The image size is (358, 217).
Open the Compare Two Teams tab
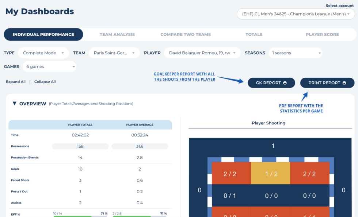click(186, 35)
